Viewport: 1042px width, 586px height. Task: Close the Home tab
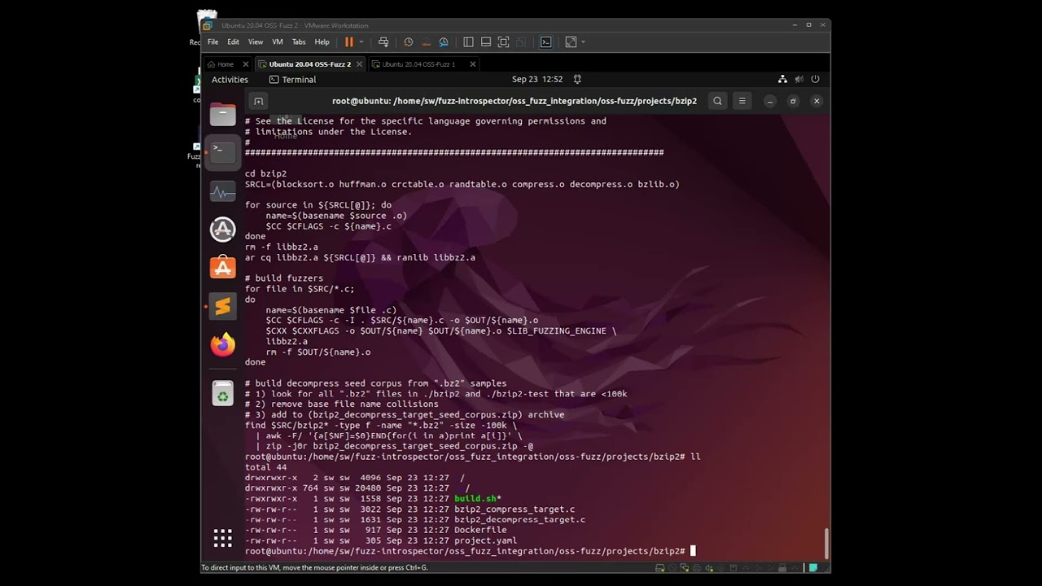pyautogui.click(x=246, y=64)
